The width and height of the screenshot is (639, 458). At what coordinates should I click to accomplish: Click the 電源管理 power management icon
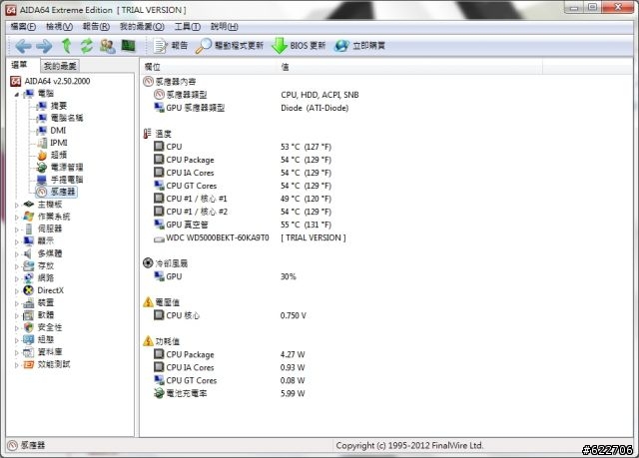point(42,168)
